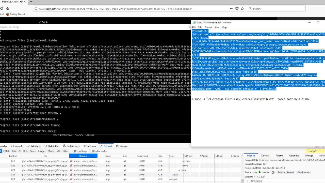325x183 pixels.
Task: Open the Cookies details tab
Action: point(265,156)
